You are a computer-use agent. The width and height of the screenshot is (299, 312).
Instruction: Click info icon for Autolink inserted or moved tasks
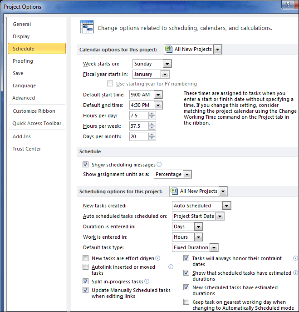pyautogui.click(x=171, y=267)
